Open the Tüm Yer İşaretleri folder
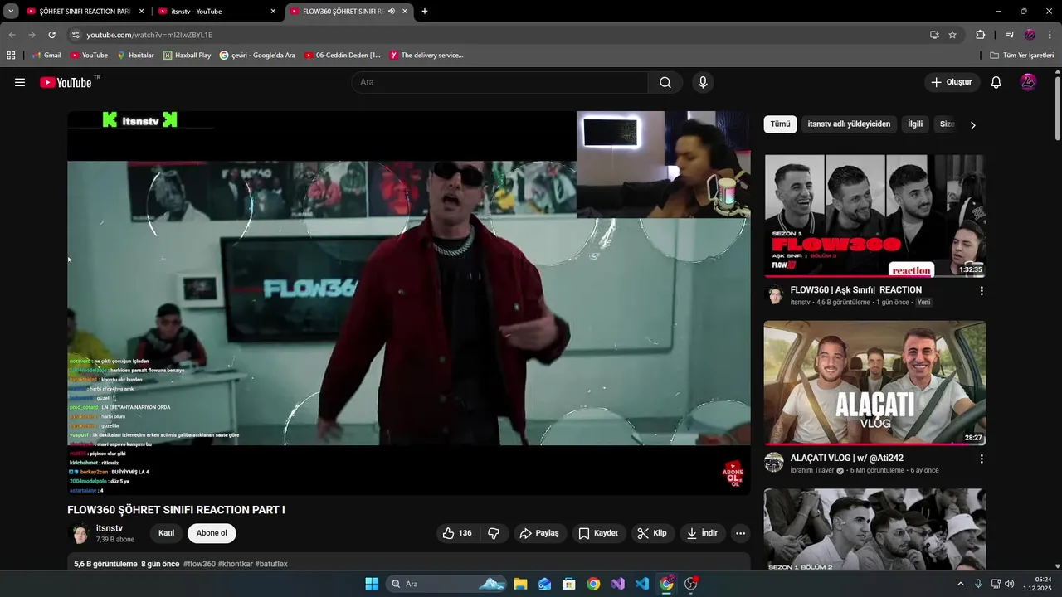Viewport: 1062px width, 597px height. (x=1022, y=56)
